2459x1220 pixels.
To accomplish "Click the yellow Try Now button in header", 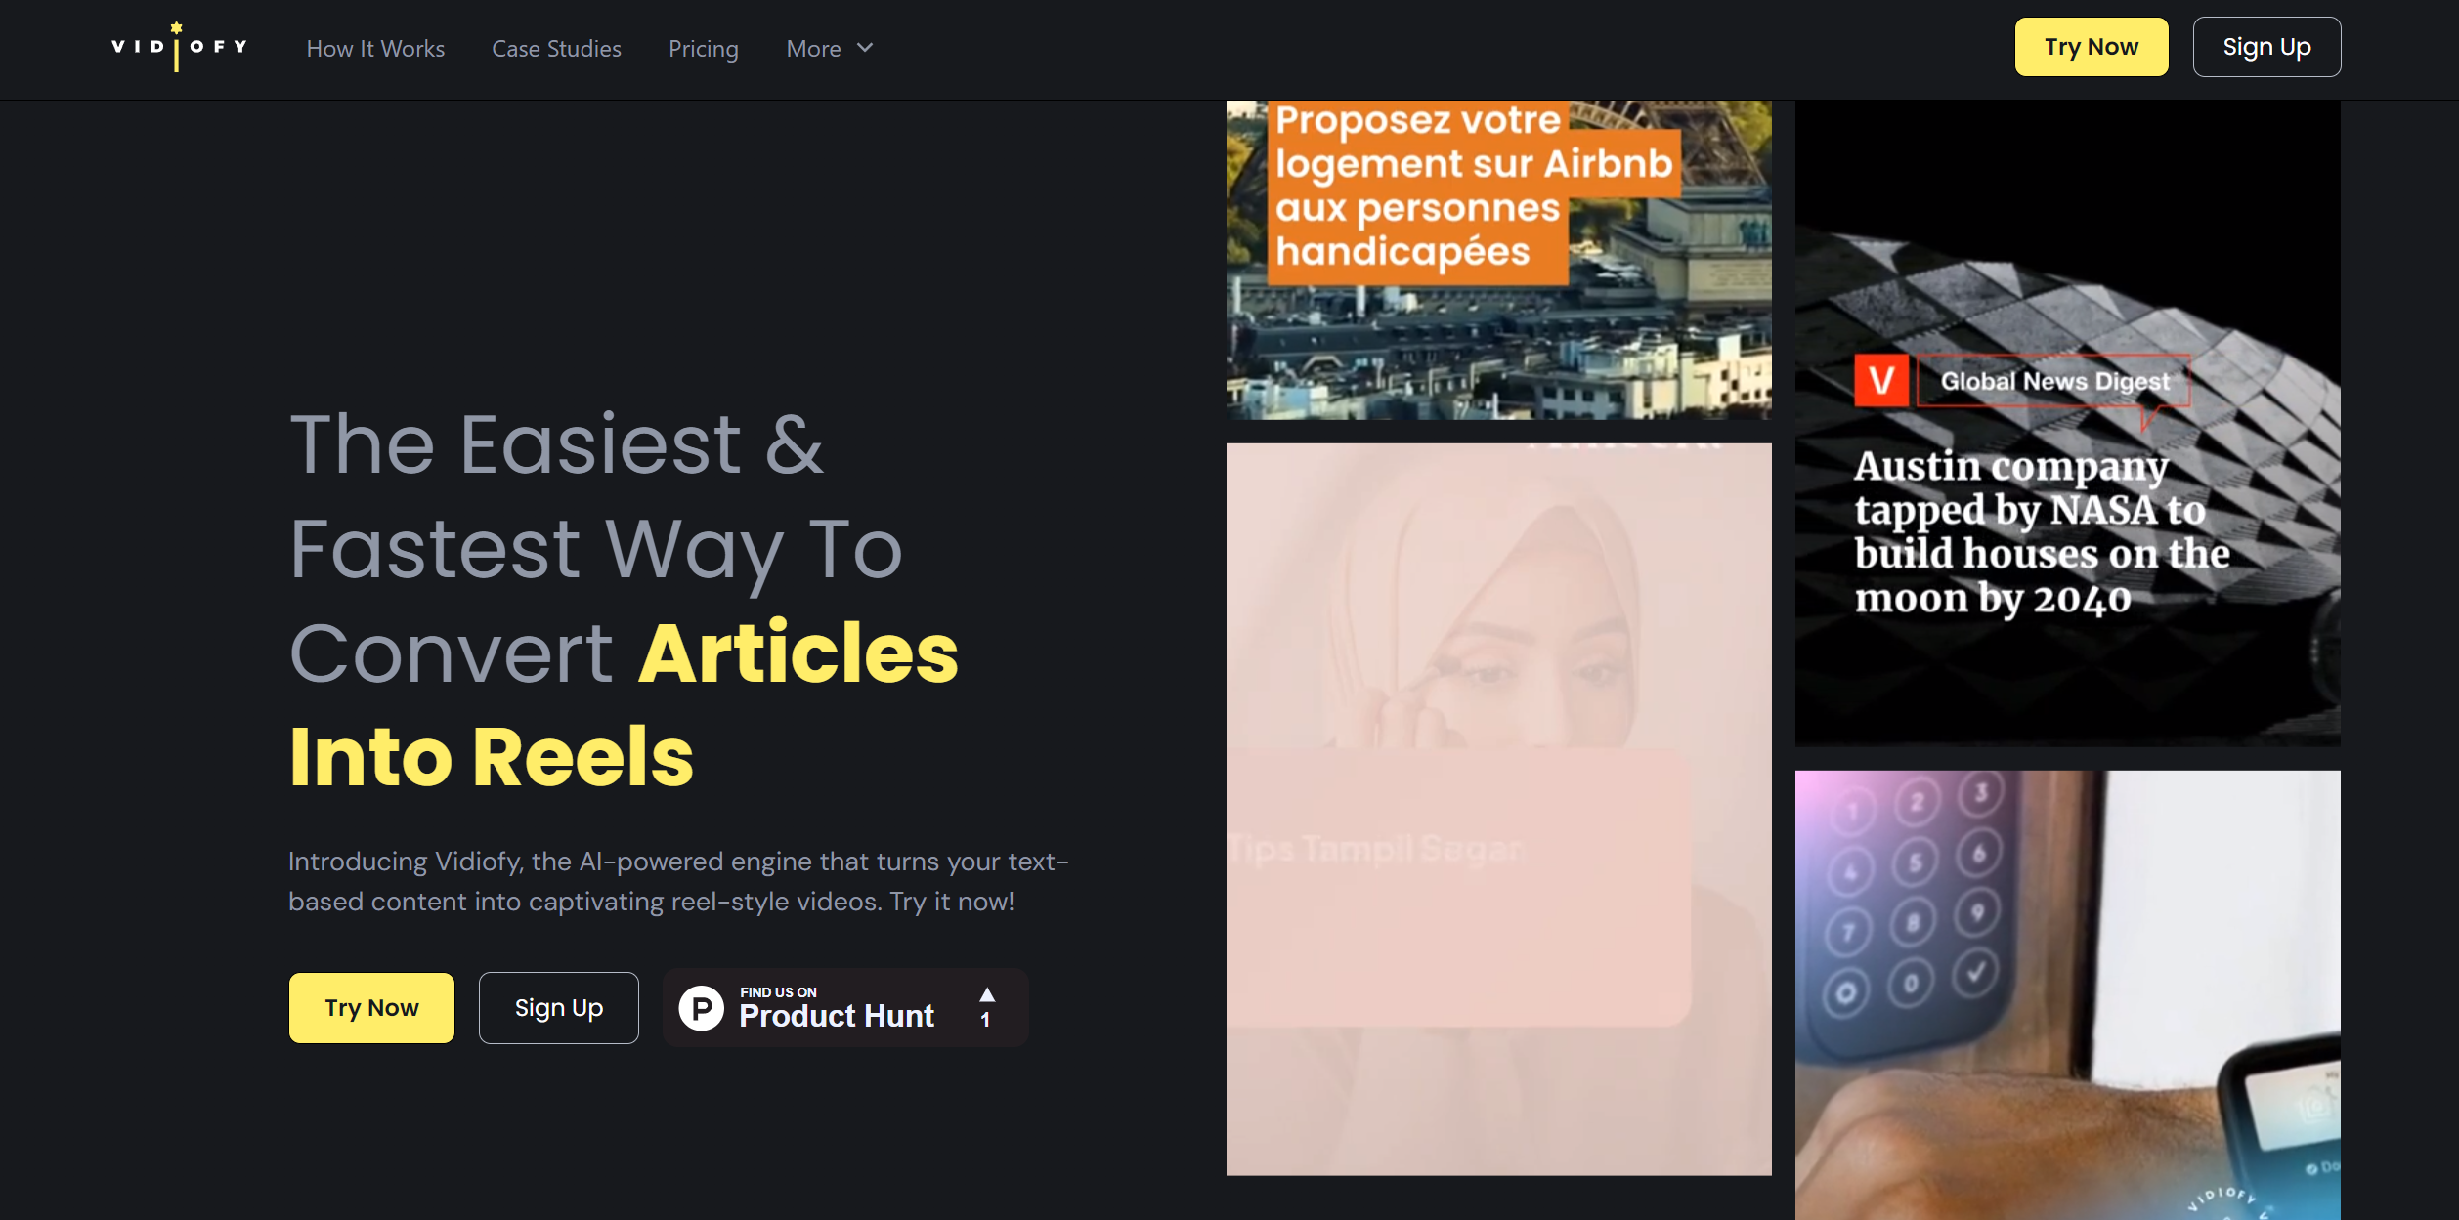I will [2091, 46].
